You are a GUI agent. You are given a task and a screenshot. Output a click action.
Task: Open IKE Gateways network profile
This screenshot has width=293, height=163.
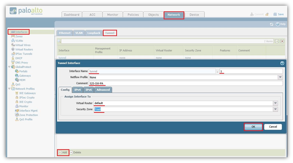[x=27, y=93]
